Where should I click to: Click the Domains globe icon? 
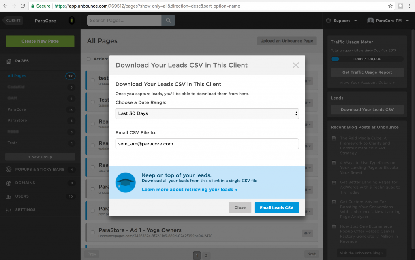9,183
